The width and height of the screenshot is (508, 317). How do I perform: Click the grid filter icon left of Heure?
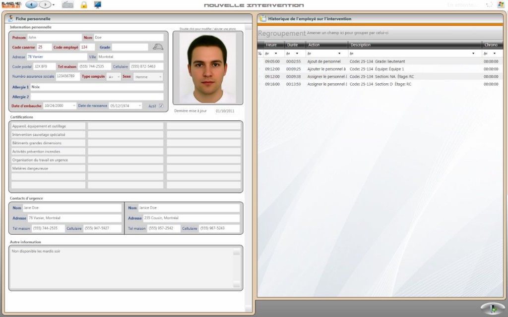260,53
